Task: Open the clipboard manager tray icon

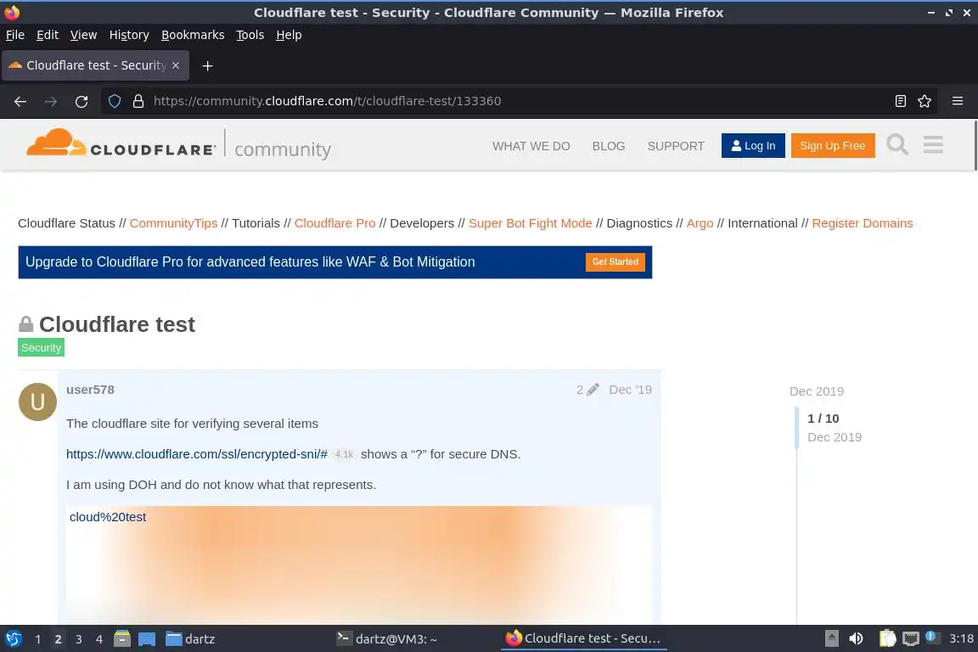Action: [887, 639]
